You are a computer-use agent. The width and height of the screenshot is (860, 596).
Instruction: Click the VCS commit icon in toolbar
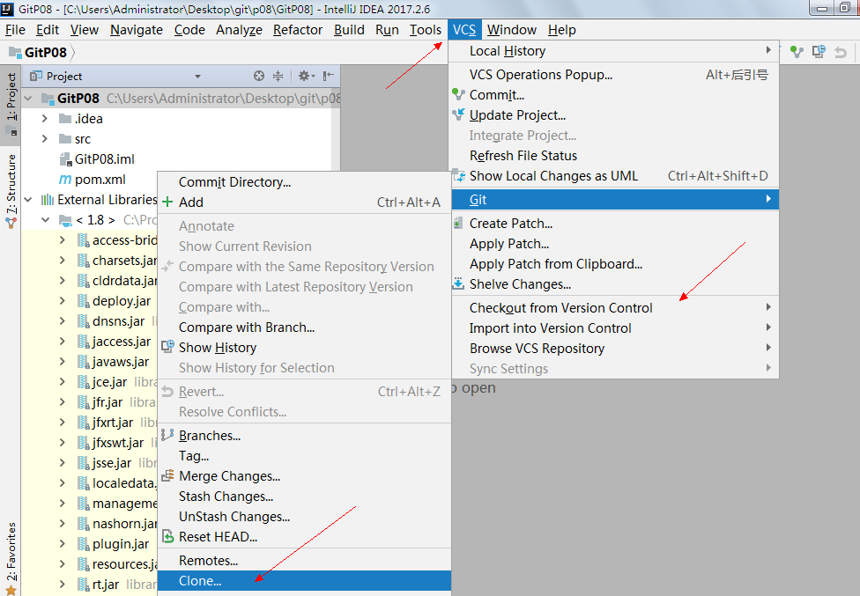pos(797,52)
